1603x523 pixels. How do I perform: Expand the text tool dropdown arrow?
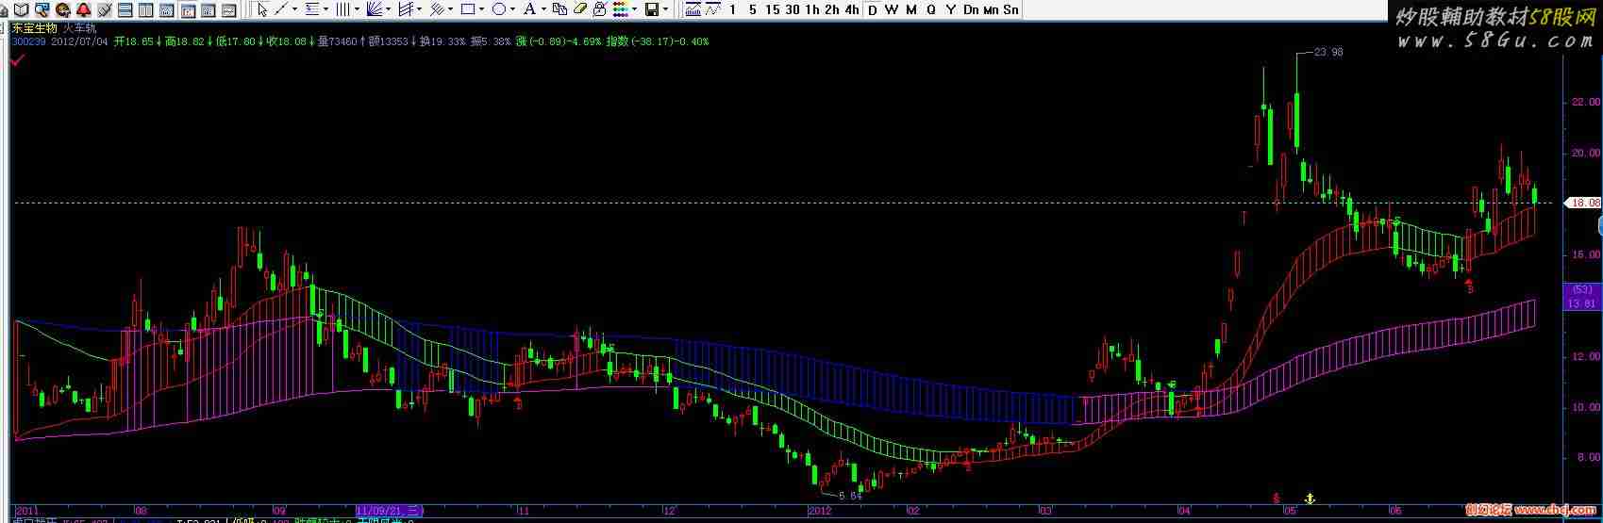pos(543,9)
